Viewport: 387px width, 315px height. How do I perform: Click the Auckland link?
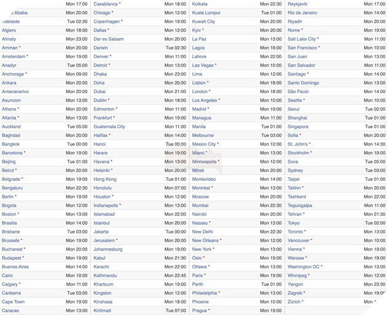(x=11, y=127)
